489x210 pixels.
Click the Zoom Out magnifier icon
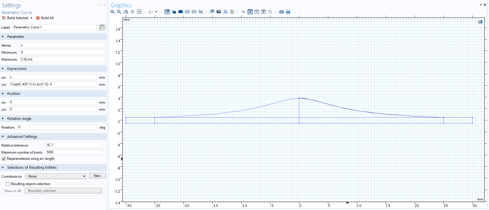point(119,12)
